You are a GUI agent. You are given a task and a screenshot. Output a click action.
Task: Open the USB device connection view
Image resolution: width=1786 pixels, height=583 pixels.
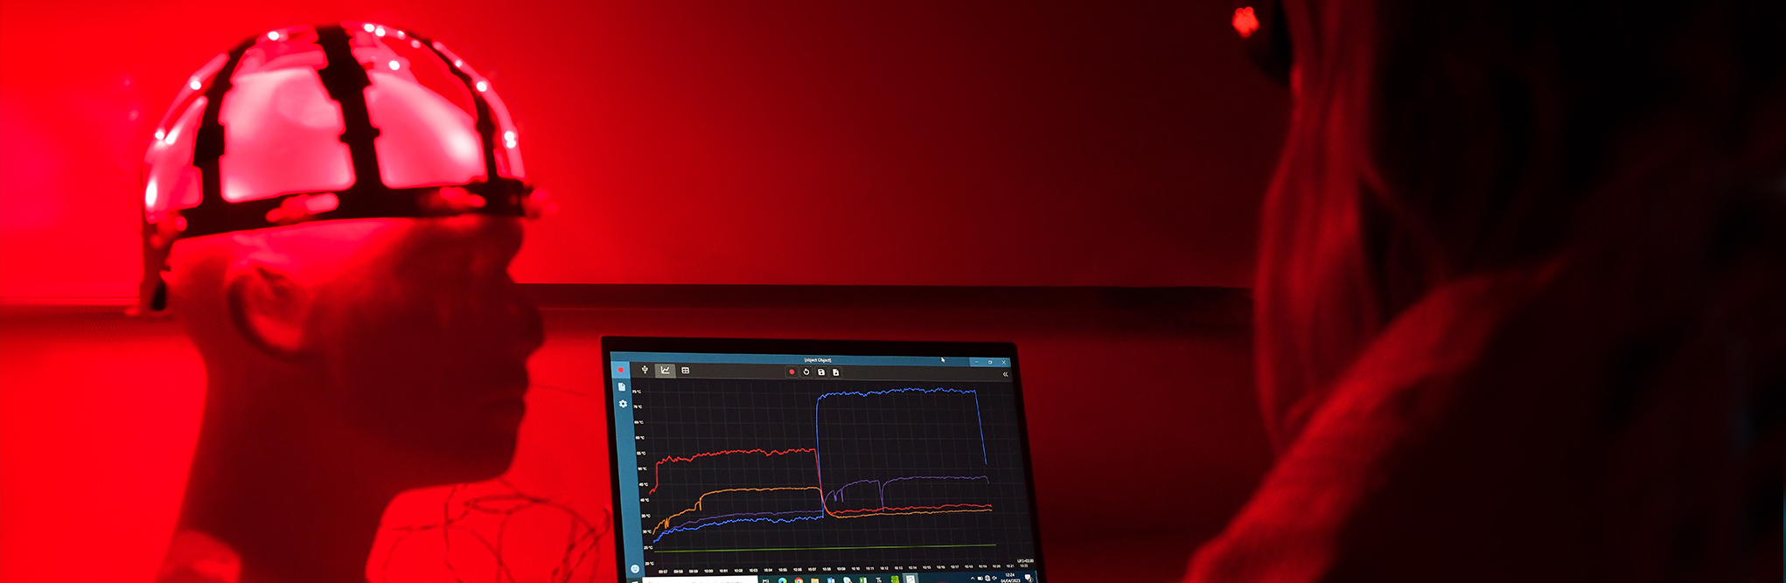(645, 370)
